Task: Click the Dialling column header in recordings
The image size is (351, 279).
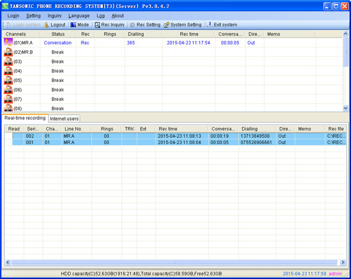Action: click(x=249, y=129)
